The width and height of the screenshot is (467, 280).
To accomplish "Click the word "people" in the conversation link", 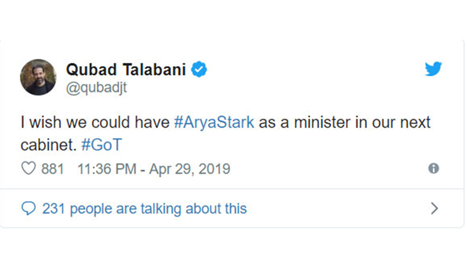I will [x=91, y=208].
